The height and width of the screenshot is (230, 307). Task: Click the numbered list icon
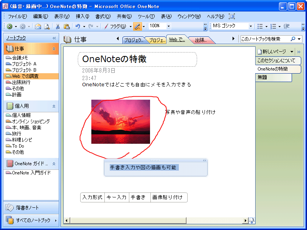coord(273,26)
